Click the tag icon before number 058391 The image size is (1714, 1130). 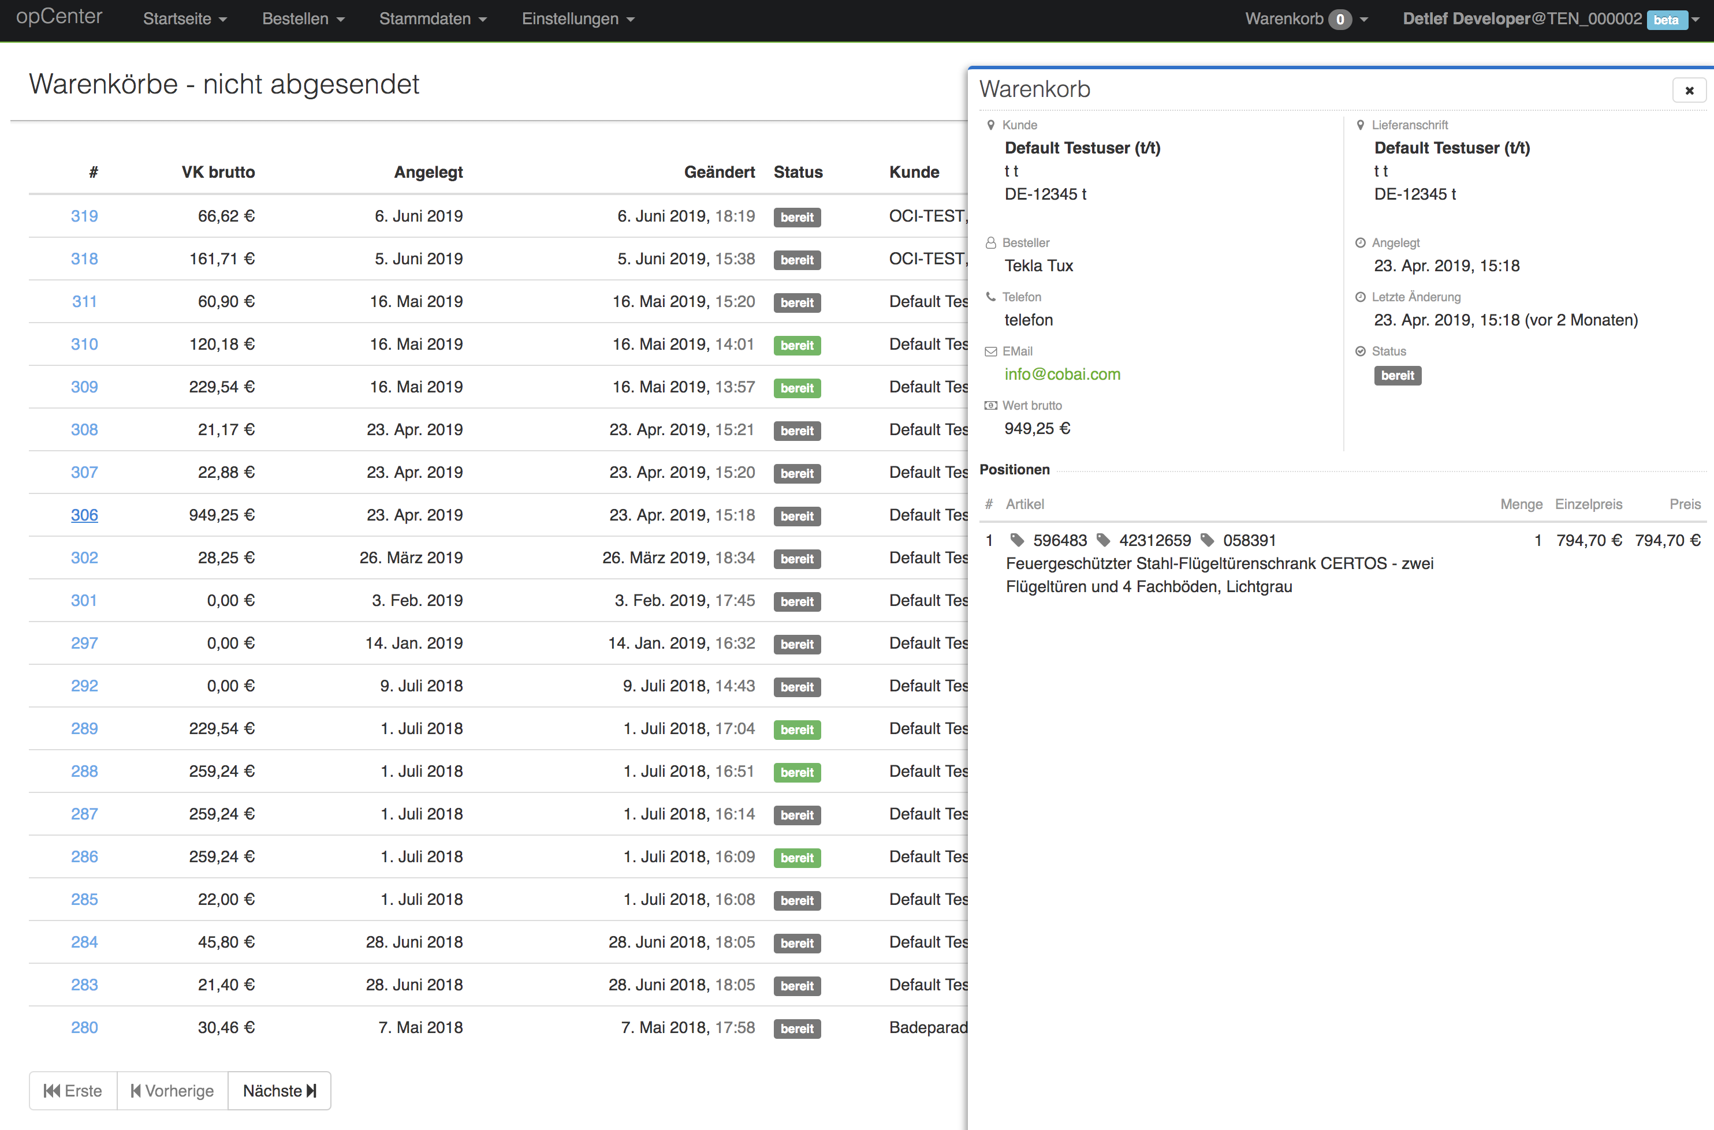point(1207,540)
